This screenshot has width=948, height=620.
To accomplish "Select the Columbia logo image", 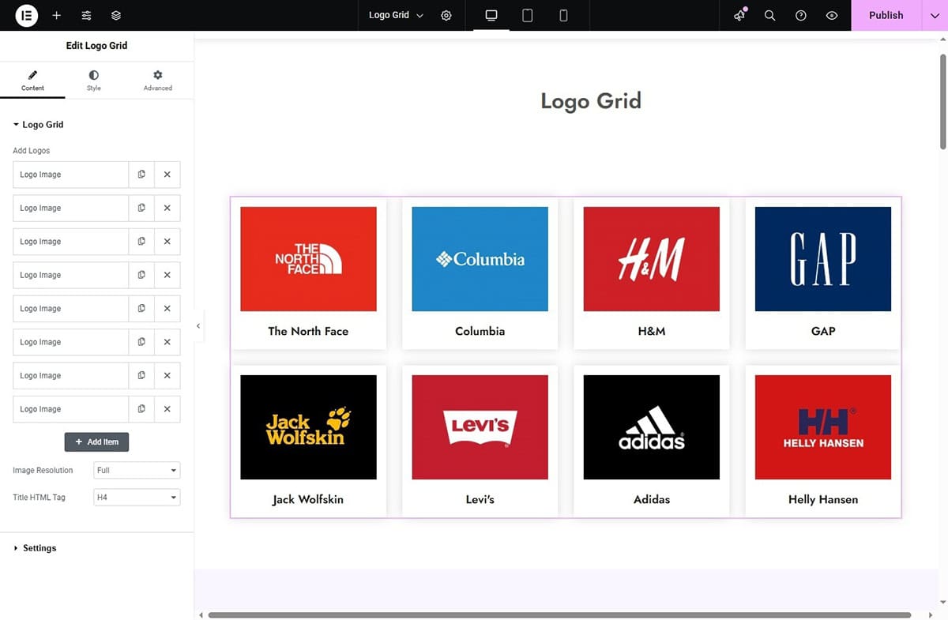I will click(x=480, y=259).
